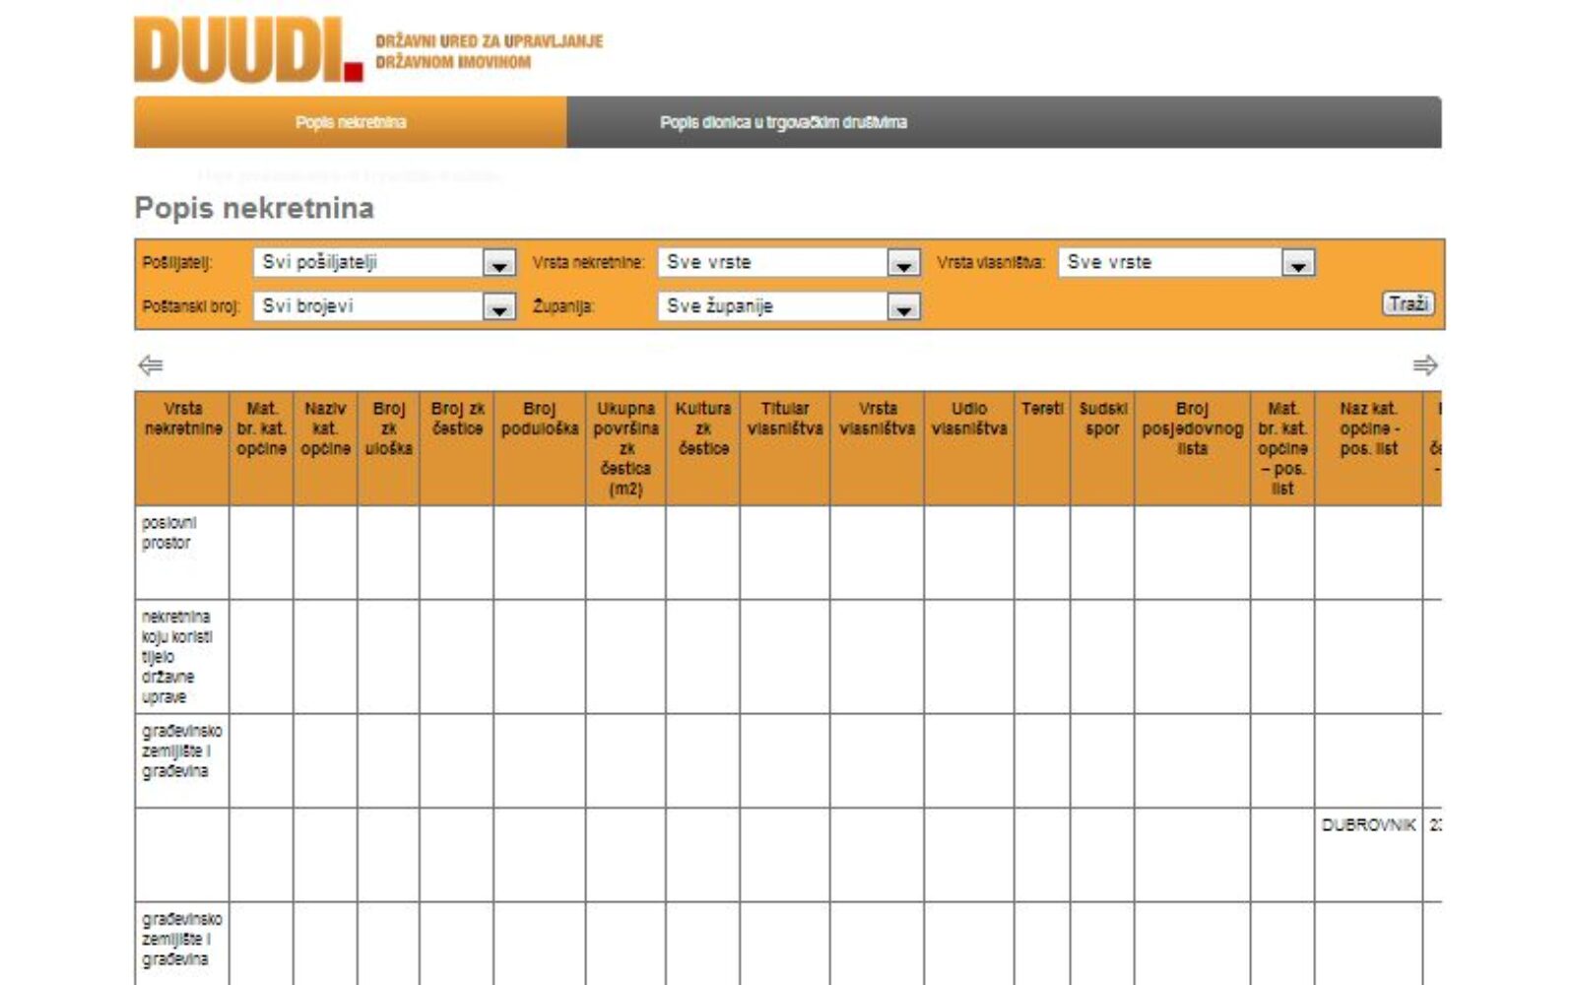This screenshot has height=985, width=1576.
Task: Select the Broj posjedovnog lista header
Action: pos(1192,428)
